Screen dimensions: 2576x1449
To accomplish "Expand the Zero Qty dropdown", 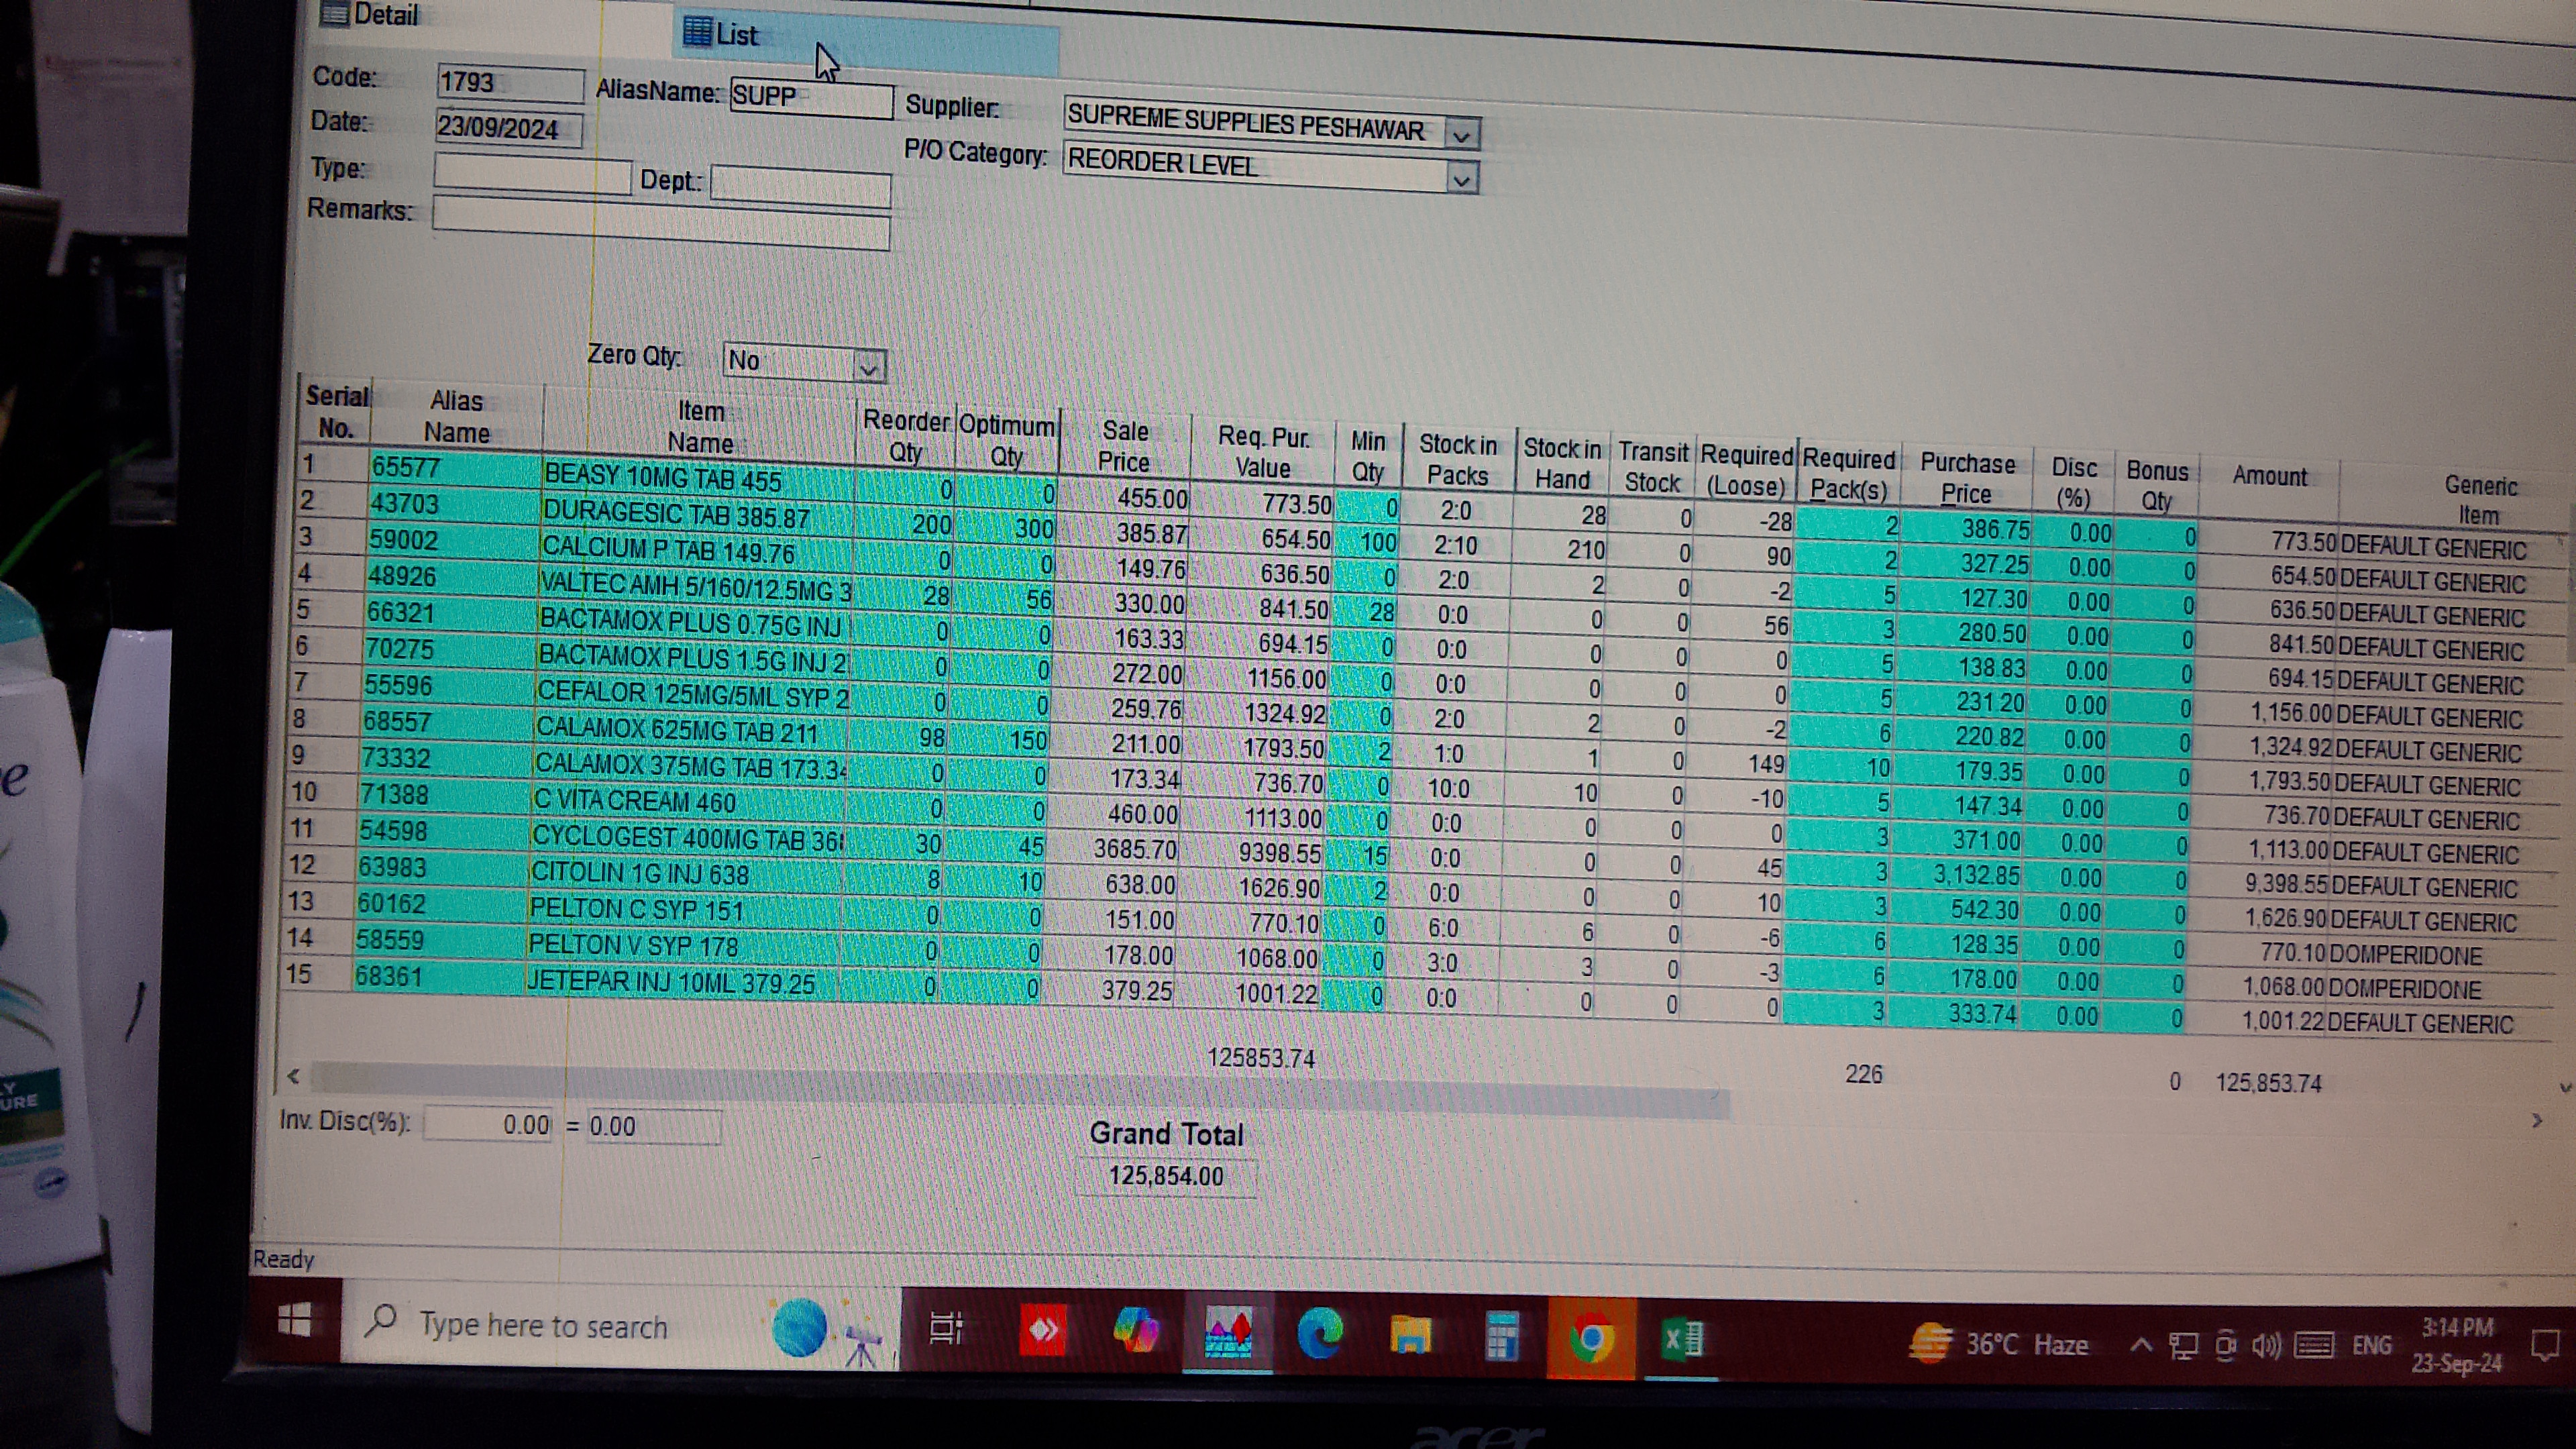I will click(868, 368).
